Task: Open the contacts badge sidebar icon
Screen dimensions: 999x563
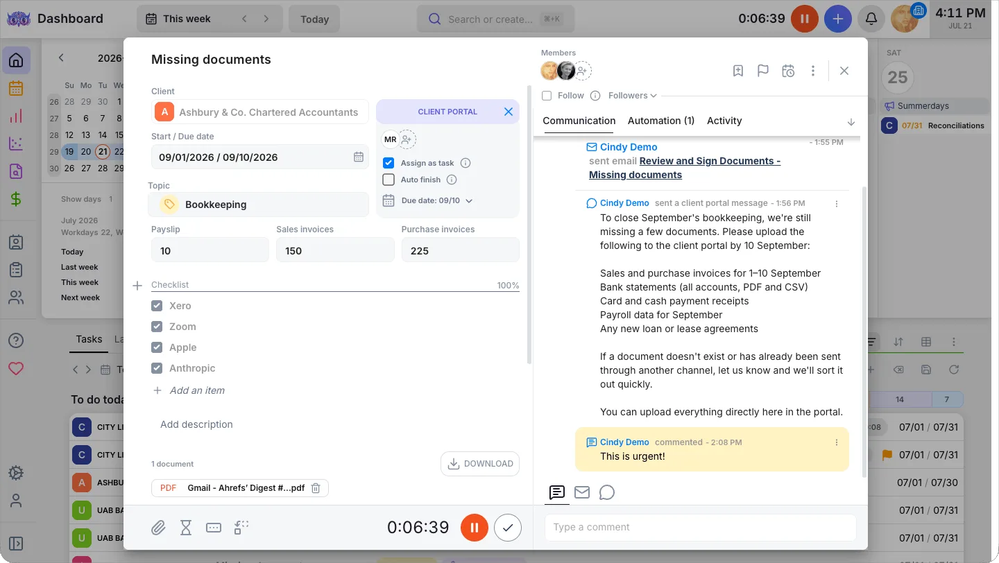Action: 16,243
